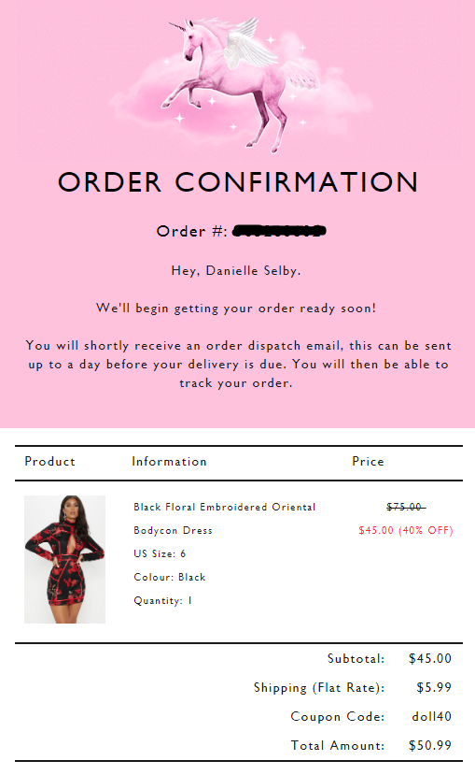Click the doll40 coupon code
Screen dimensions: 475x775
tap(431, 716)
